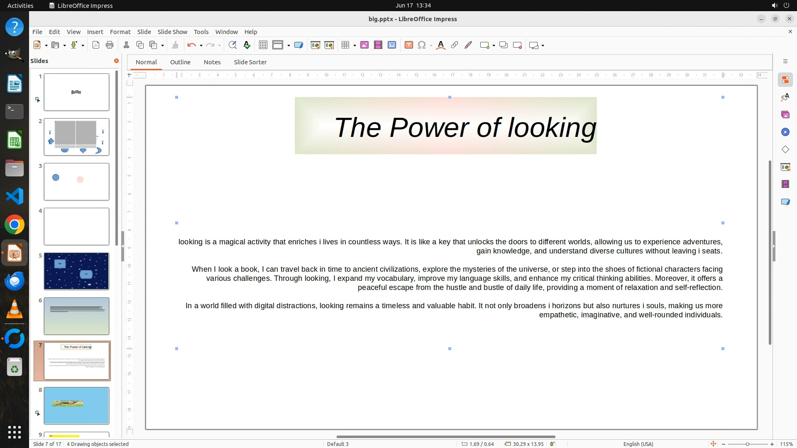Click the Insert Text Box icon
Viewport: 797px width, 448px height.
point(408,45)
